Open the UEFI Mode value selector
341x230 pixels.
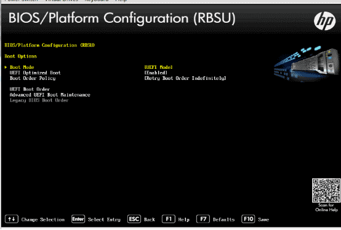158,67
